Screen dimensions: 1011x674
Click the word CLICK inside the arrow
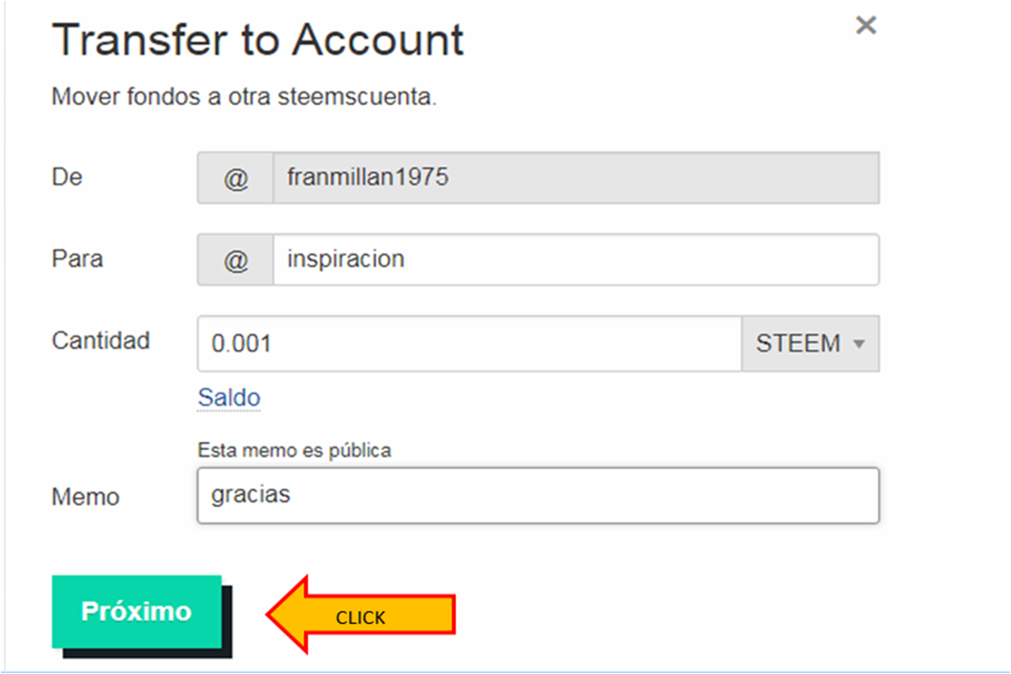click(360, 618)
